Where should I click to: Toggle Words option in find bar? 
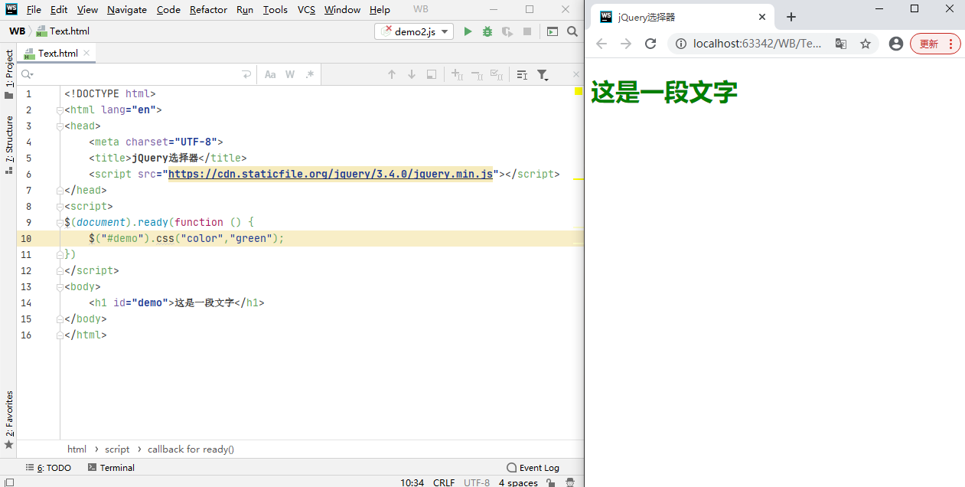[290, 74]
